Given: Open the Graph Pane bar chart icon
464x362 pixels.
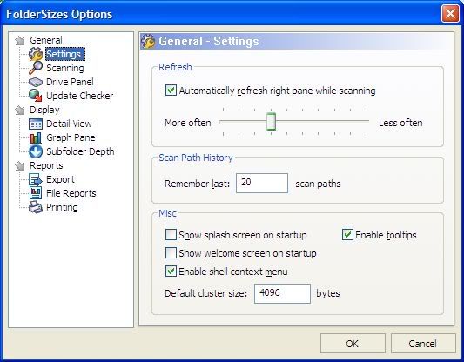Looking at the screenshot, I should pos(36,137).
